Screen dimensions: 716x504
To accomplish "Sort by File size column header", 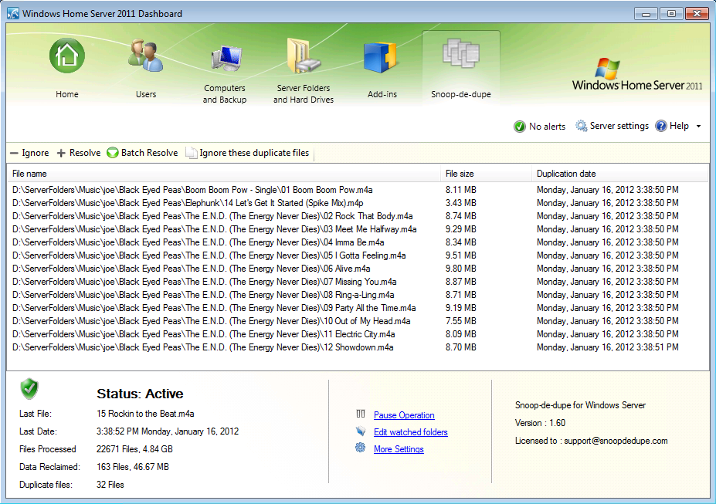I will click(x=485, y=174).
